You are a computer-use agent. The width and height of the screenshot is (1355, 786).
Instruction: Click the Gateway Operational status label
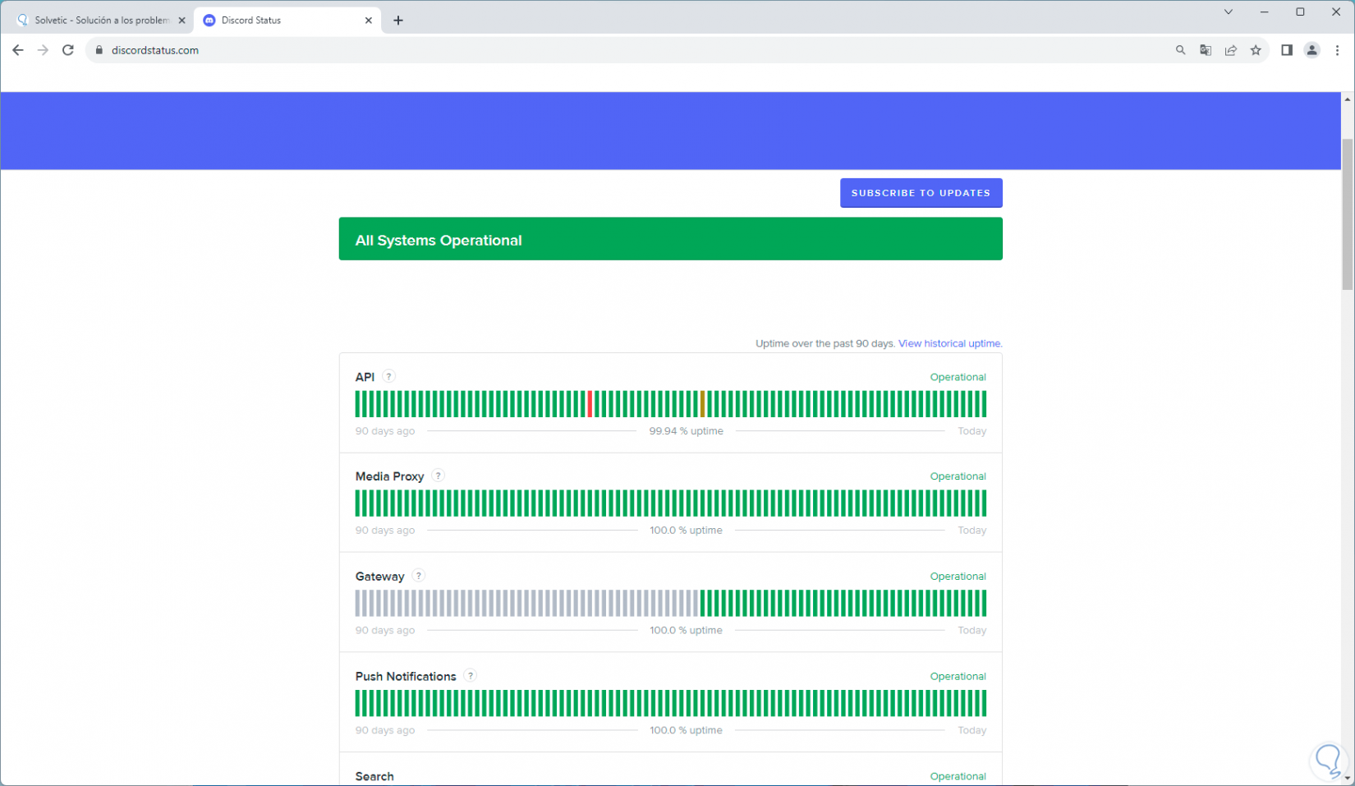[958, 577]
